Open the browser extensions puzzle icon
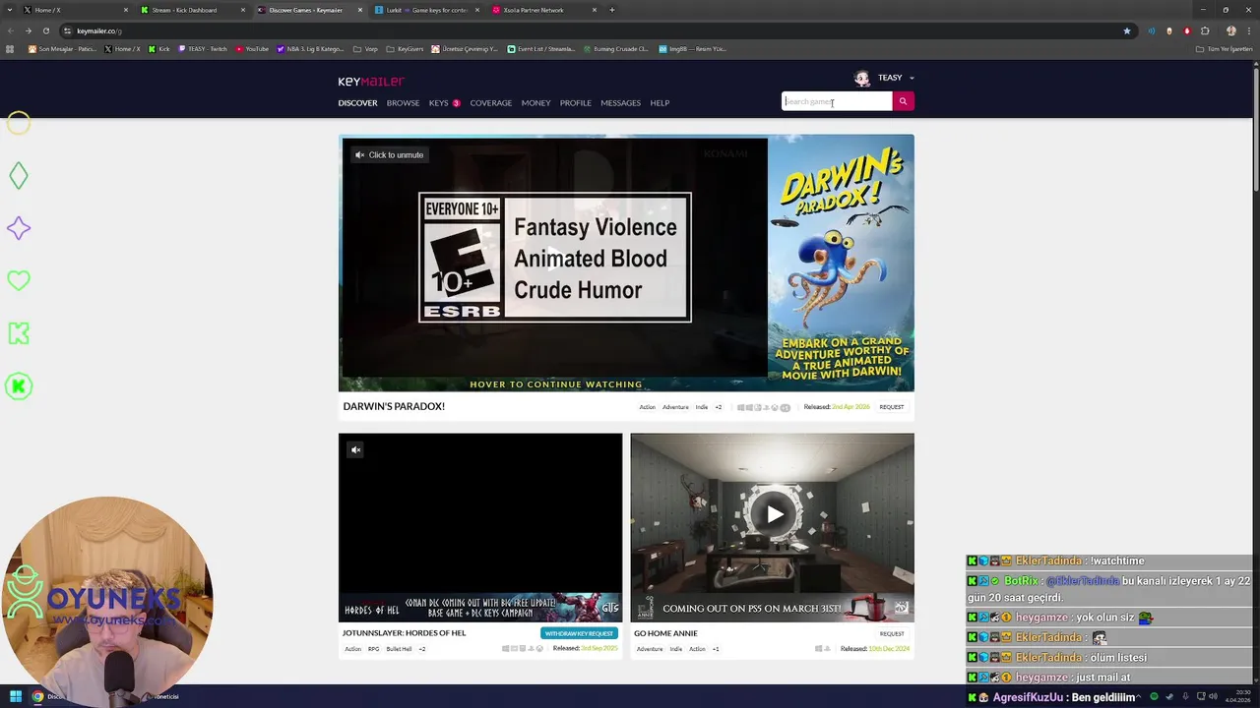Screen dimensions: 1260x708 pyautogui.click(x=1205, y=30)
